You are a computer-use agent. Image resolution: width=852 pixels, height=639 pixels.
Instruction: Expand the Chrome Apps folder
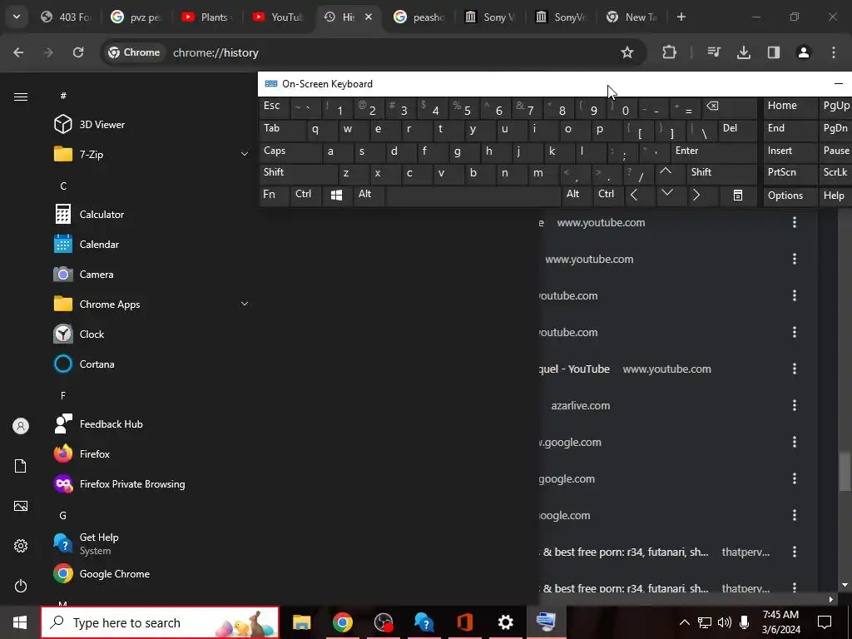click(x=245, y=304)
